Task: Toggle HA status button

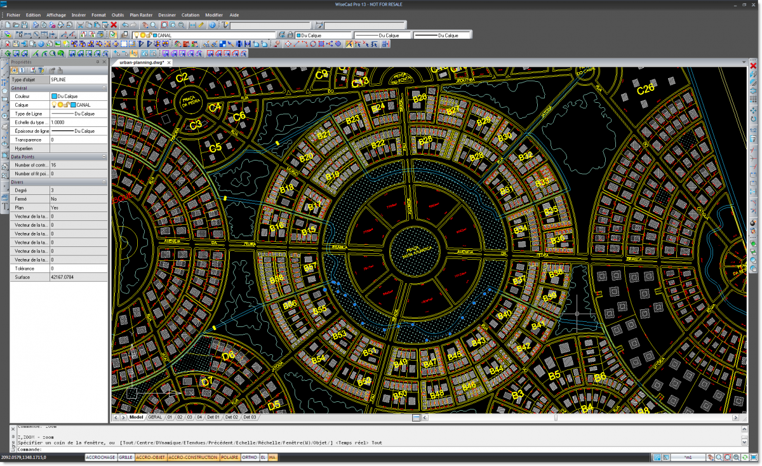Action: pos(272,457)
